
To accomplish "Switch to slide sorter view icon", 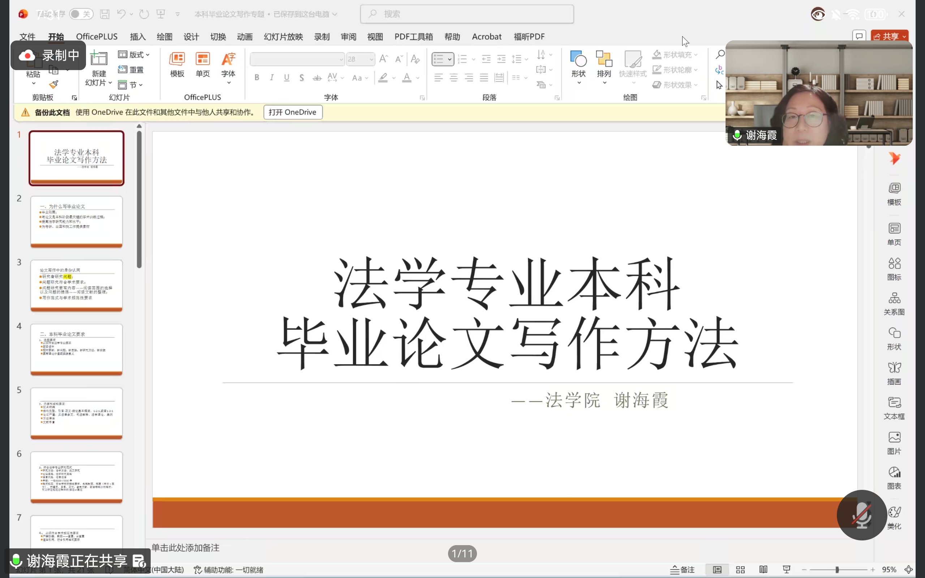I will pos(740,570).
